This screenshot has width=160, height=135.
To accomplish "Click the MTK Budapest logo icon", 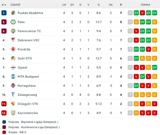I will coord(13,77).
